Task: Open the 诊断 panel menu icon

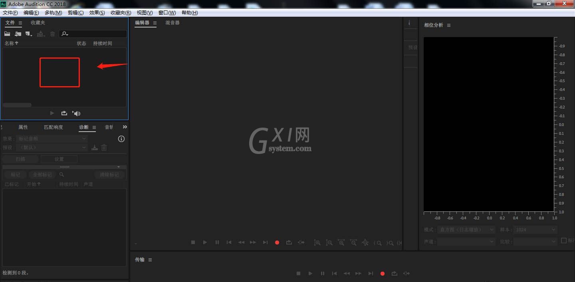Action: [94, 127]
